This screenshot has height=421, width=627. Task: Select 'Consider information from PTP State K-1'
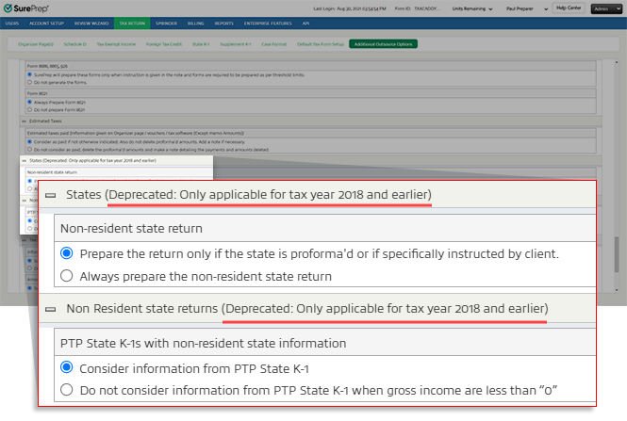(x=66, y=367)
